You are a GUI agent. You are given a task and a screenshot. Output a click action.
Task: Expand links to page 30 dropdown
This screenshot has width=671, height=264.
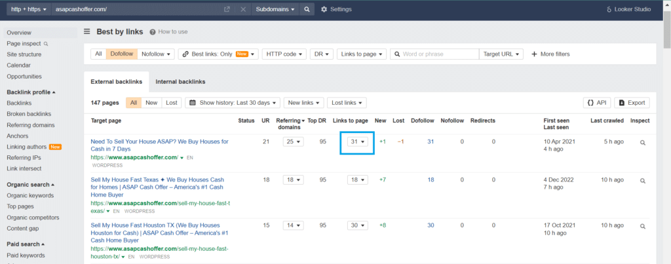pyautogui.click(x=357, y=225)
